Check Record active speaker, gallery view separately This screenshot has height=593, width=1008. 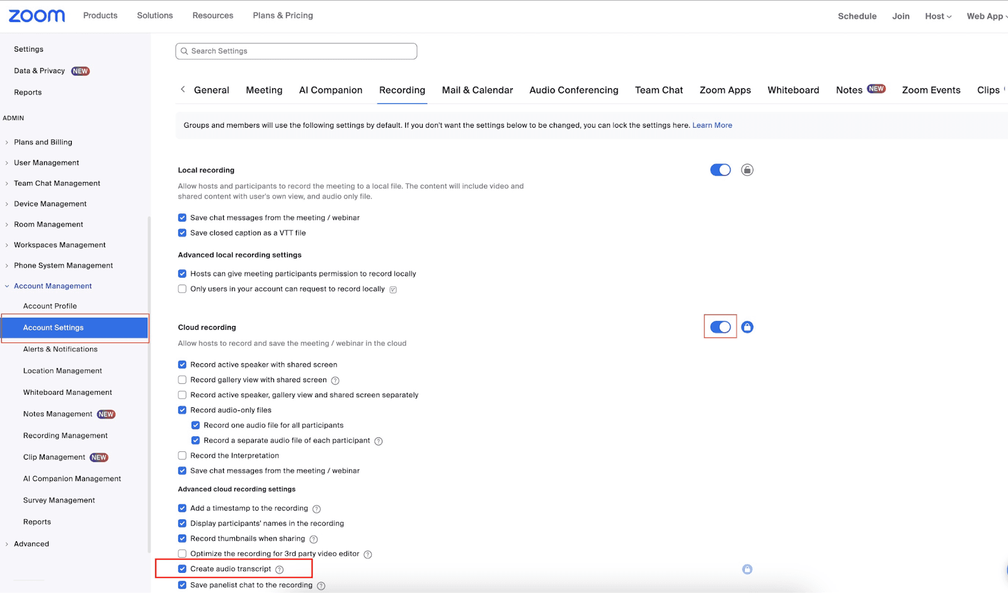(182, 395)
